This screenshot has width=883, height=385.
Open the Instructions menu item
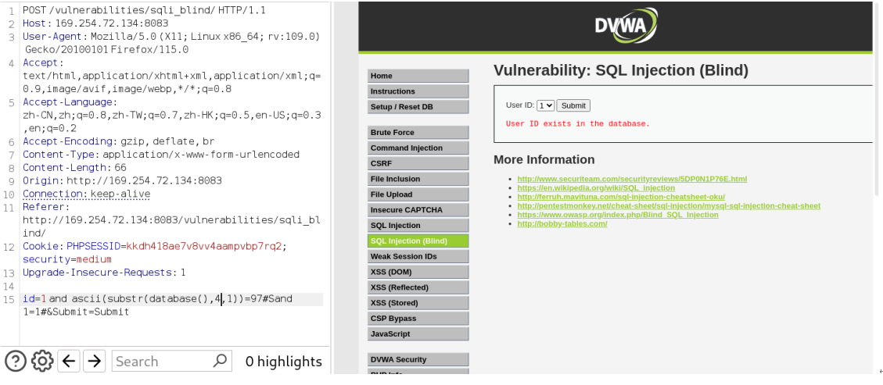418,91
